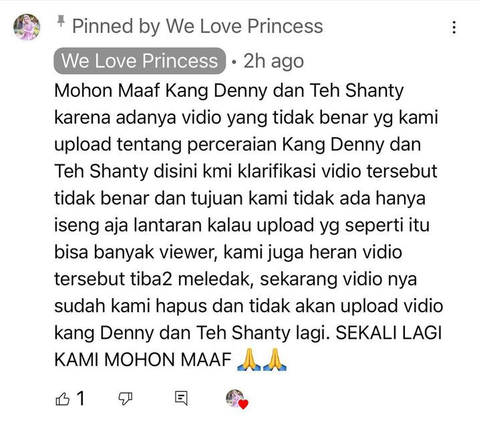Click the line reading tersebut tiba2 meledak
Viewport: 481px width, 431px height.
pyautogui.click(x=235, y=279)
